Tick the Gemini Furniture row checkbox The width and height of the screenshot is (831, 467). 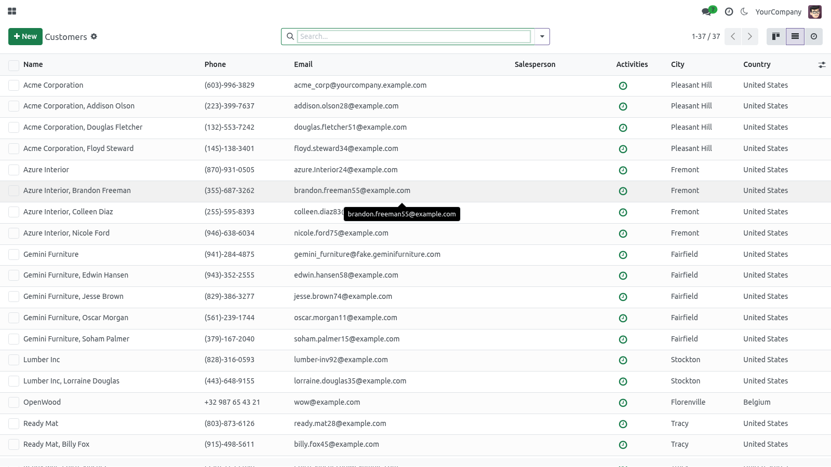pyautogui.click(x=14, y=255)
